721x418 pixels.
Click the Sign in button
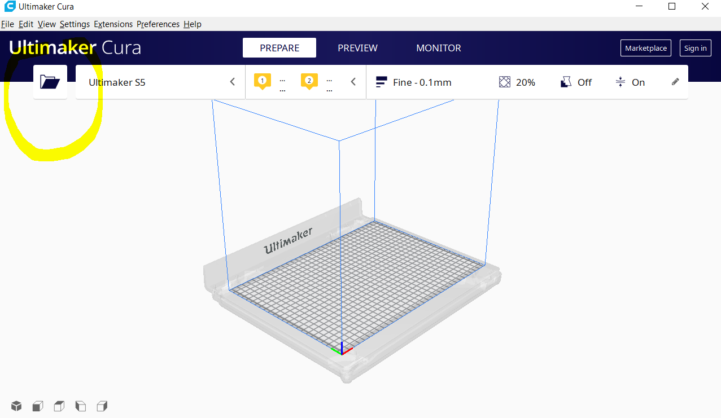[x=695, y=48]
